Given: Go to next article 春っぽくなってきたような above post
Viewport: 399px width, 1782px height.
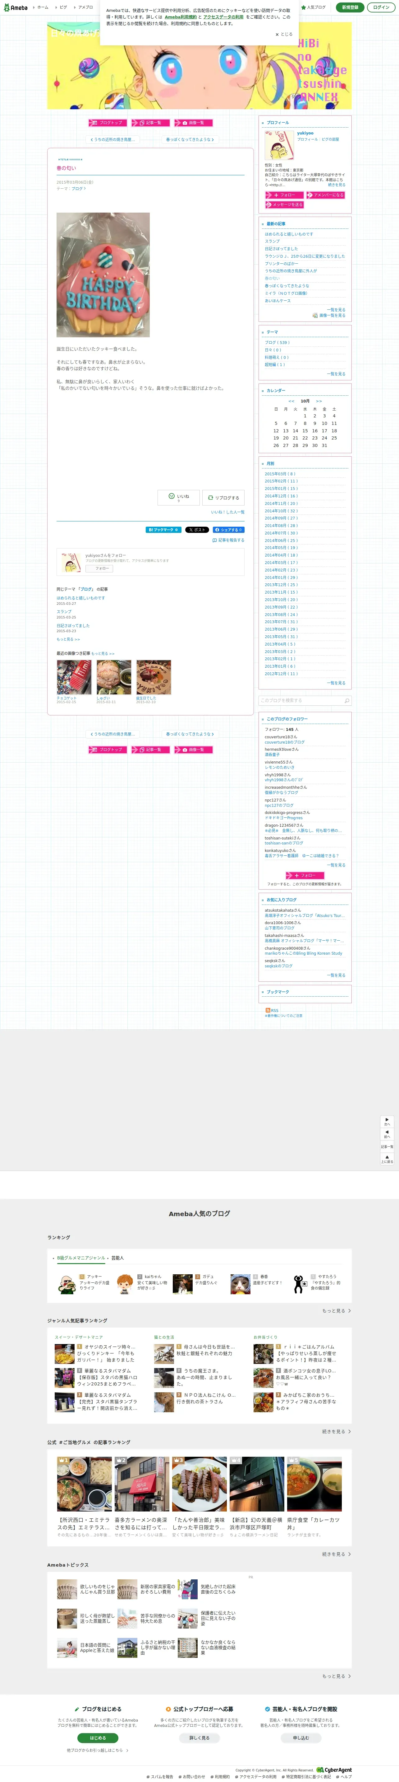Looking at the screenshot, I should click(190, 140).
